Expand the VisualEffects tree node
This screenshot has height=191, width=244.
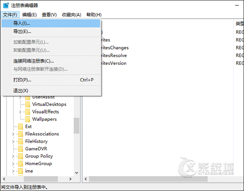coord(20,112)
